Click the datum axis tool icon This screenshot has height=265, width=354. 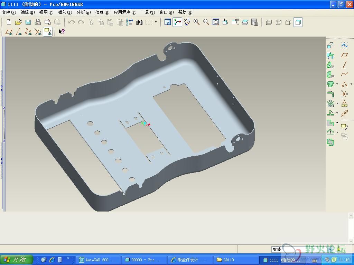point(344,65)
